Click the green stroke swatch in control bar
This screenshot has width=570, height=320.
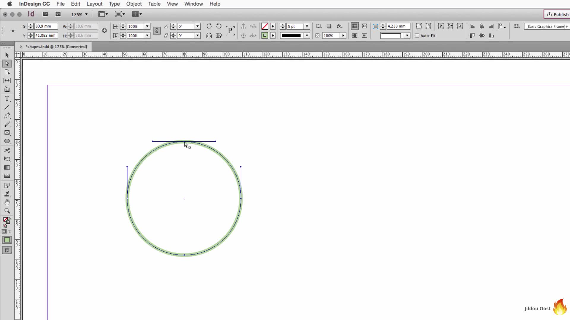pyautogui.click(x=265, y=36)
